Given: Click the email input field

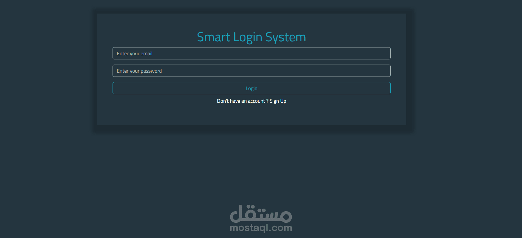Looking at the screenshot, I should [251, 53].
